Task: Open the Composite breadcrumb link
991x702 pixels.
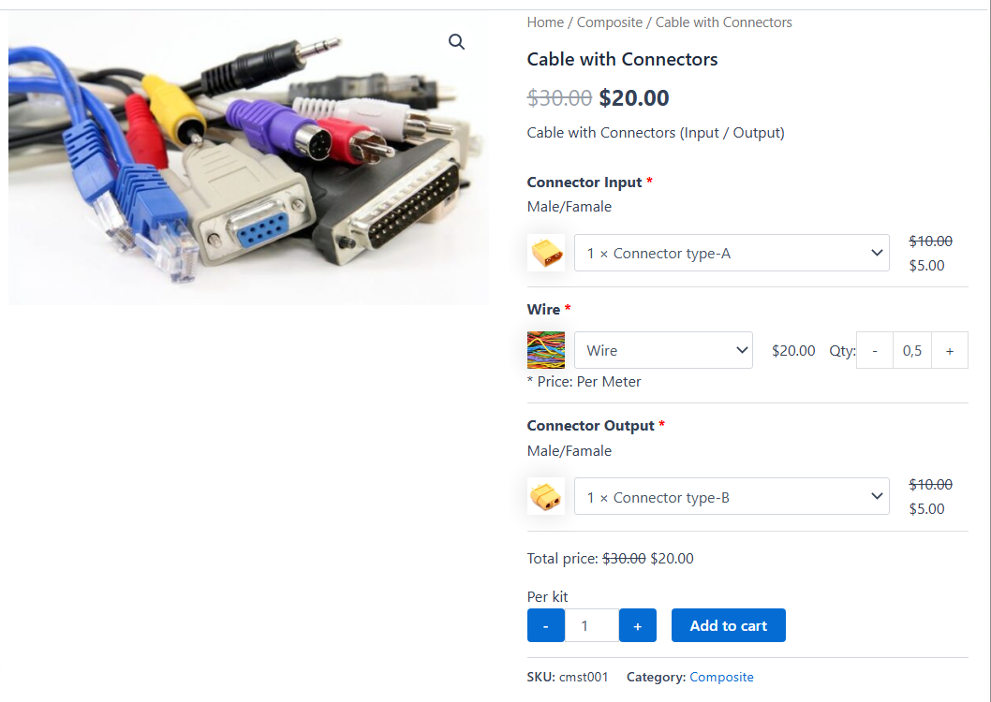Action: 610,22
